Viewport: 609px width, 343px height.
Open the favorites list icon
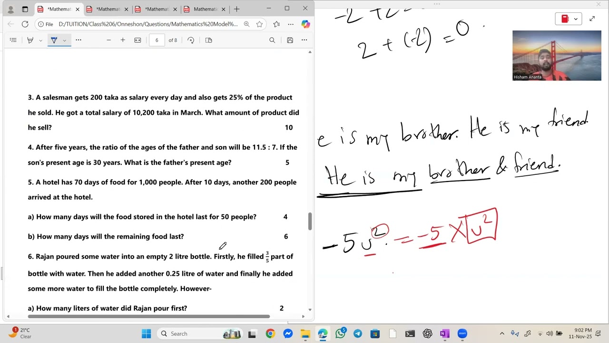277,24
